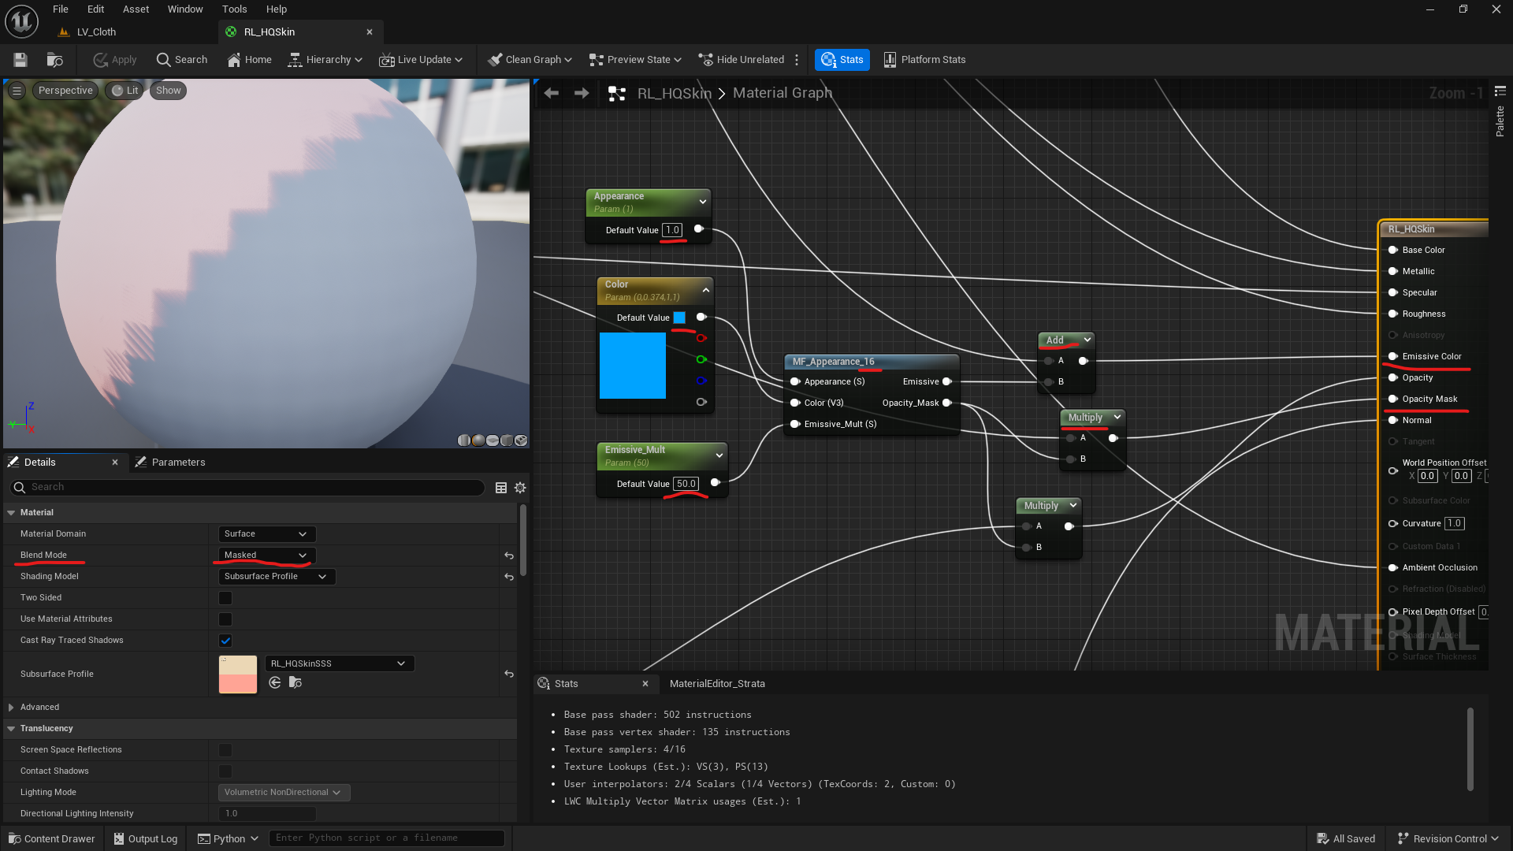The height and width of the screenshot is (851, 1513).
Task: Use selected asset for Subsurface Profile
Action: click(275, 682)
